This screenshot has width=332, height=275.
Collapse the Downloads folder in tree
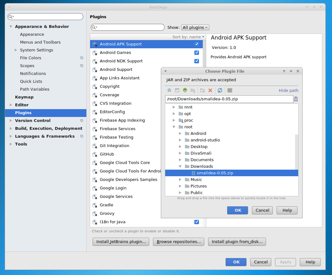click(180, 167)
